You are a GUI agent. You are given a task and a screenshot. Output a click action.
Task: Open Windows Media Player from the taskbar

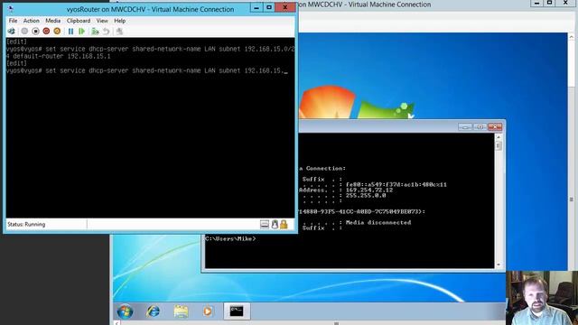pyautogui.click(x=208, y=311)
